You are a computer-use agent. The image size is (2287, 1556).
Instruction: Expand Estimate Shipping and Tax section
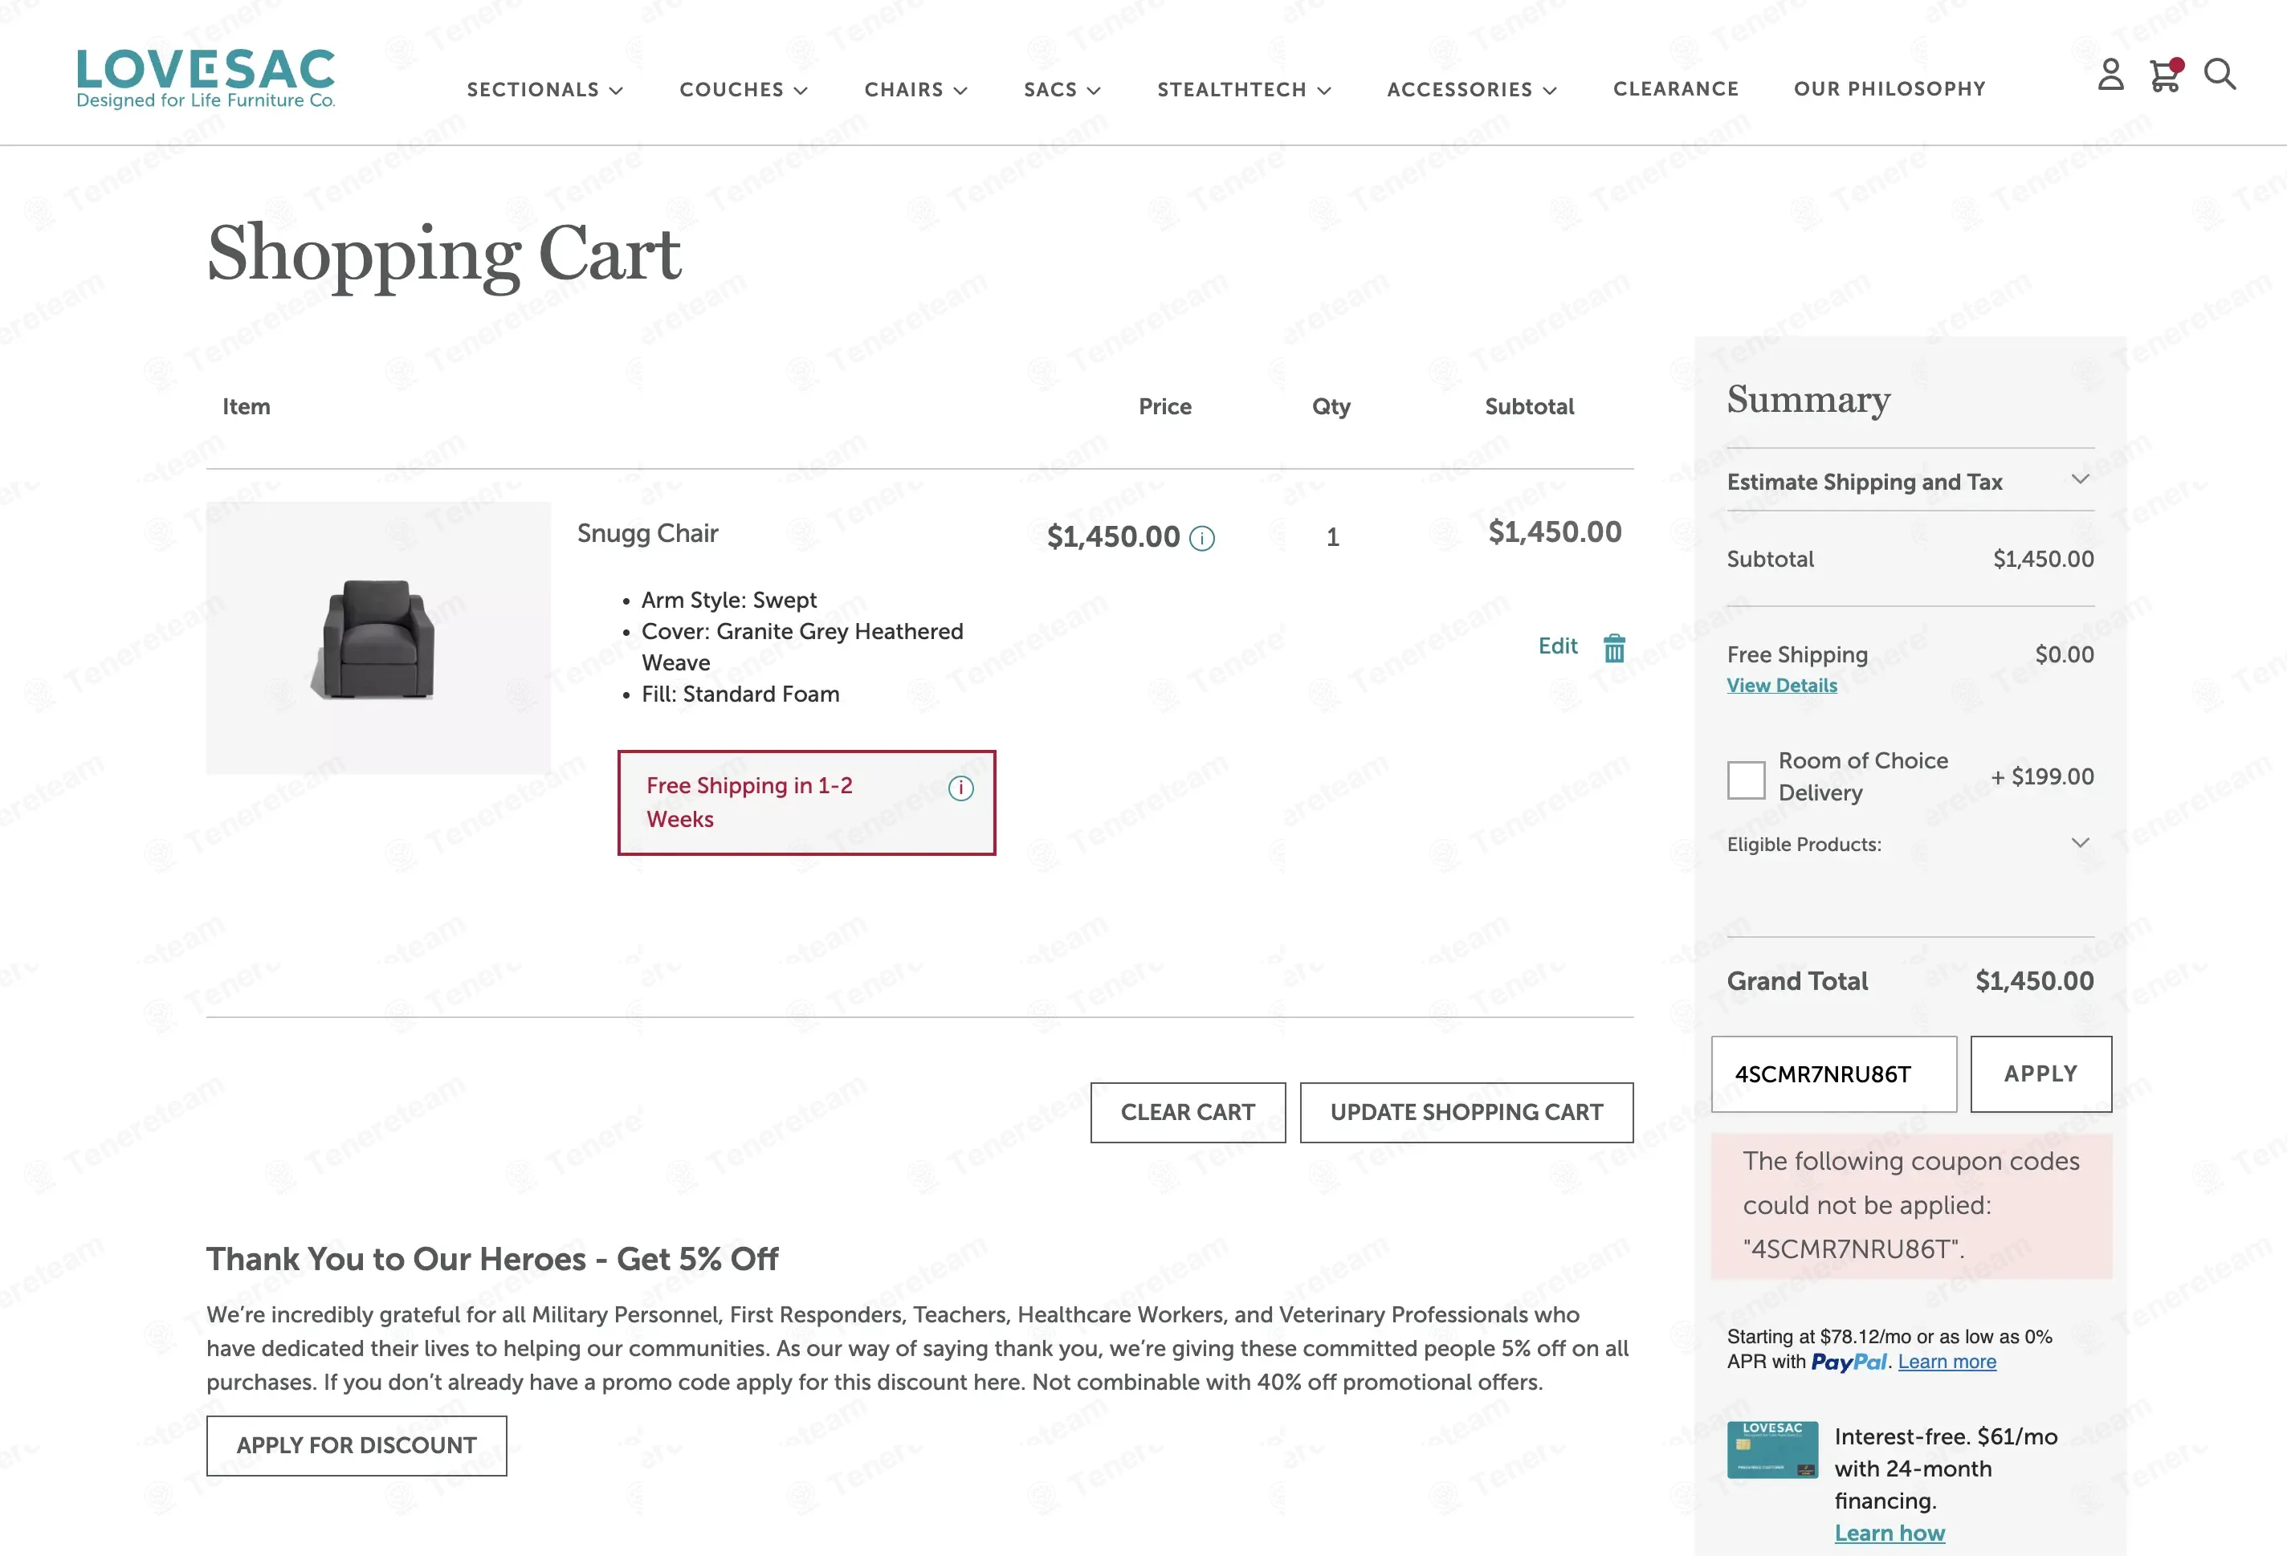(x=1910, y=481)
